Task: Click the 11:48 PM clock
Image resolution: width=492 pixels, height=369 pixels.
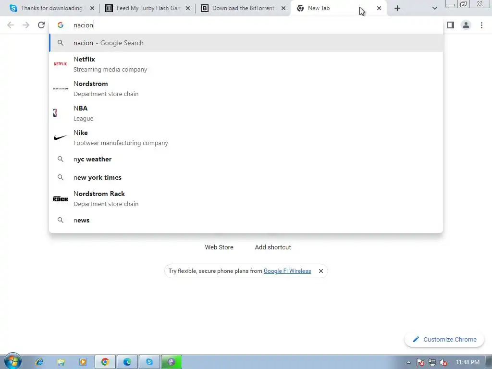Action: click(x=467, y=362)
